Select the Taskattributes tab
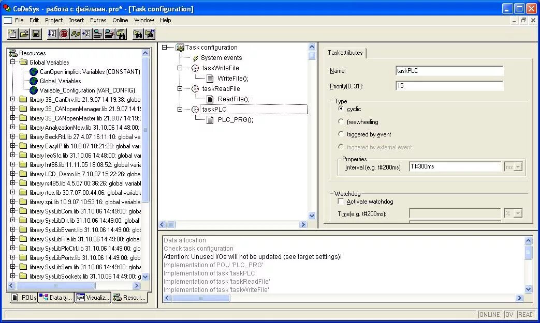The height and width of the screenshot is (323, 540). 345,53
